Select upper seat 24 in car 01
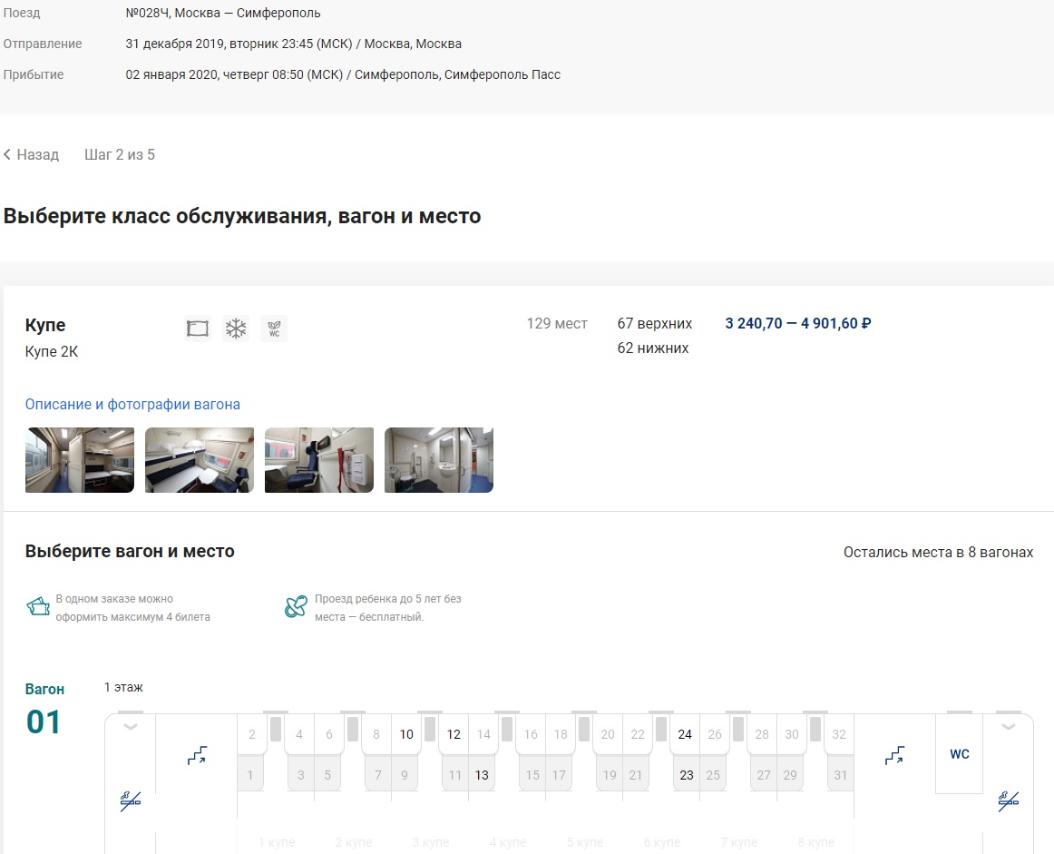 (685, 734)
